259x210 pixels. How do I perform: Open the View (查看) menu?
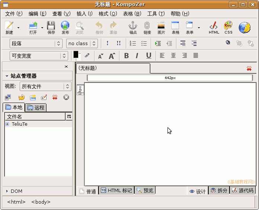(61, 14)
